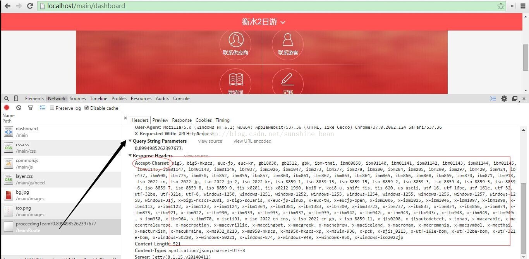529x259 pixels.
Task: Click the Content-Type application/json header value
Action: (x=206, y=250)
